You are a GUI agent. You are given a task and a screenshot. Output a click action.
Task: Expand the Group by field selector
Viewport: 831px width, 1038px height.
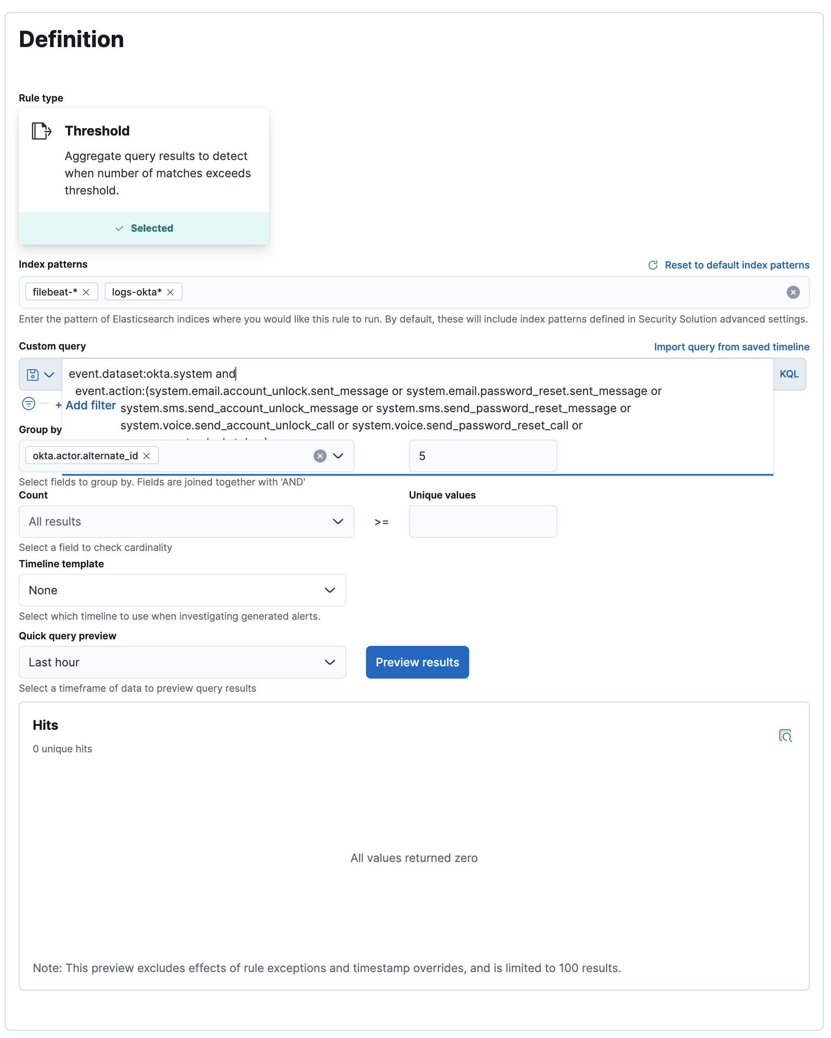pos(339,456)
